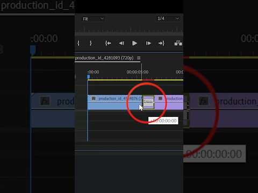Click the Mark Out button
258x193 pixels.
(x=91, y=43)
